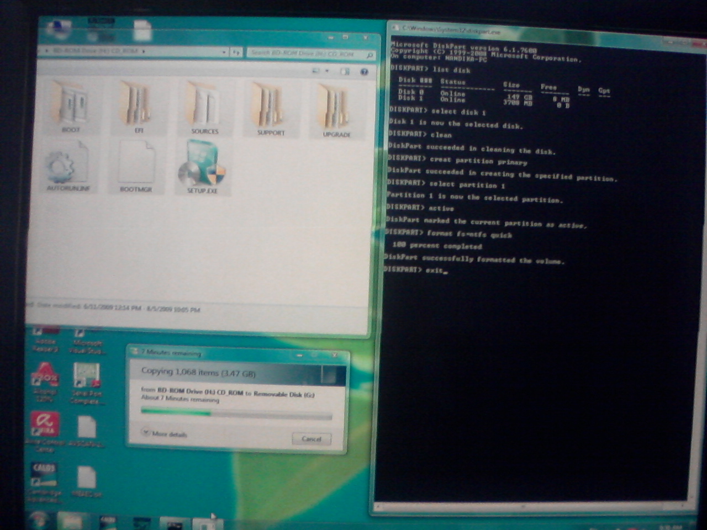
Task: Open Avira Control Center desktop shortcut
Action: tap(45, 428)
